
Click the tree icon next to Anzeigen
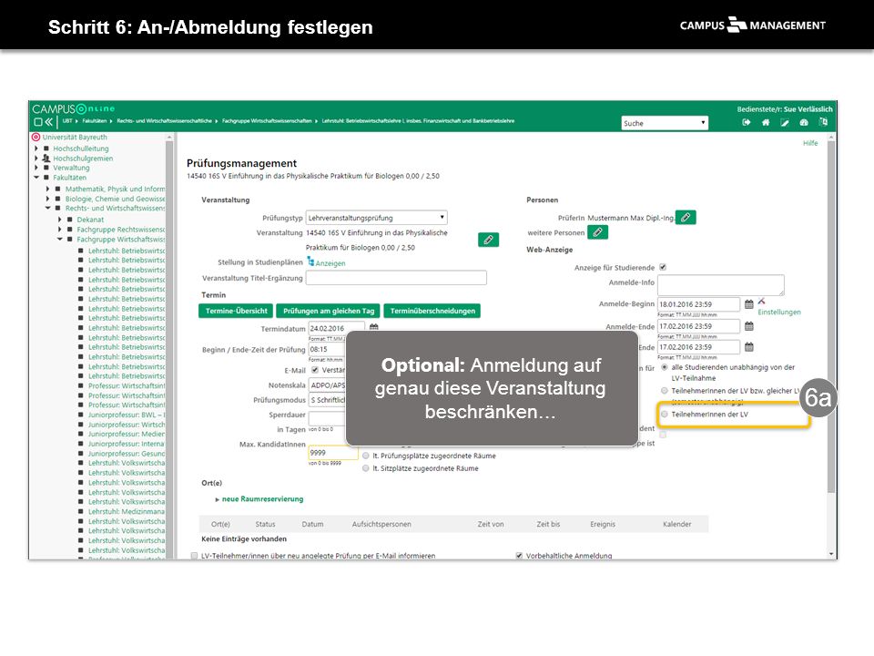click(310, 261)
